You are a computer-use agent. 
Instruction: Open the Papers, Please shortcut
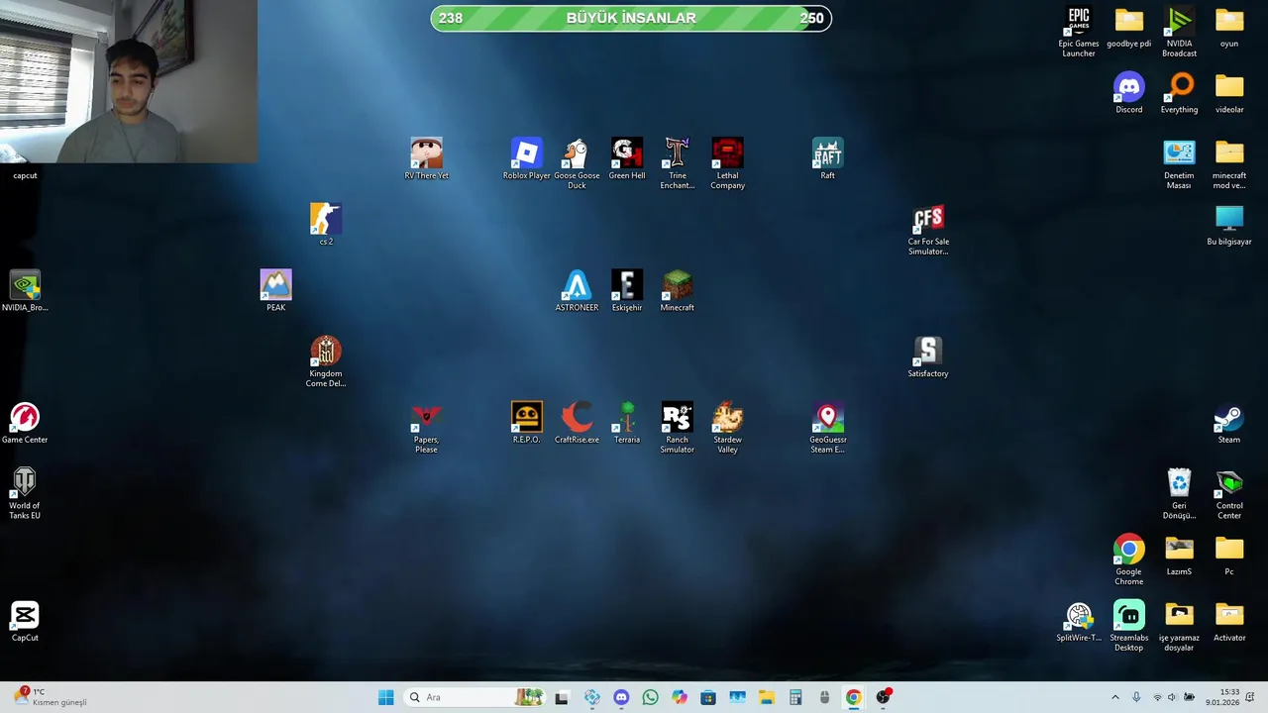coord(426,428)
